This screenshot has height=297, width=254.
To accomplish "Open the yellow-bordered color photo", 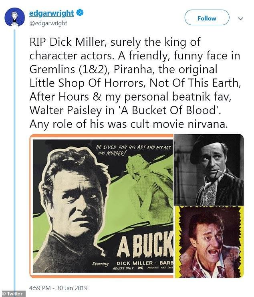I will tap(209, 242).
